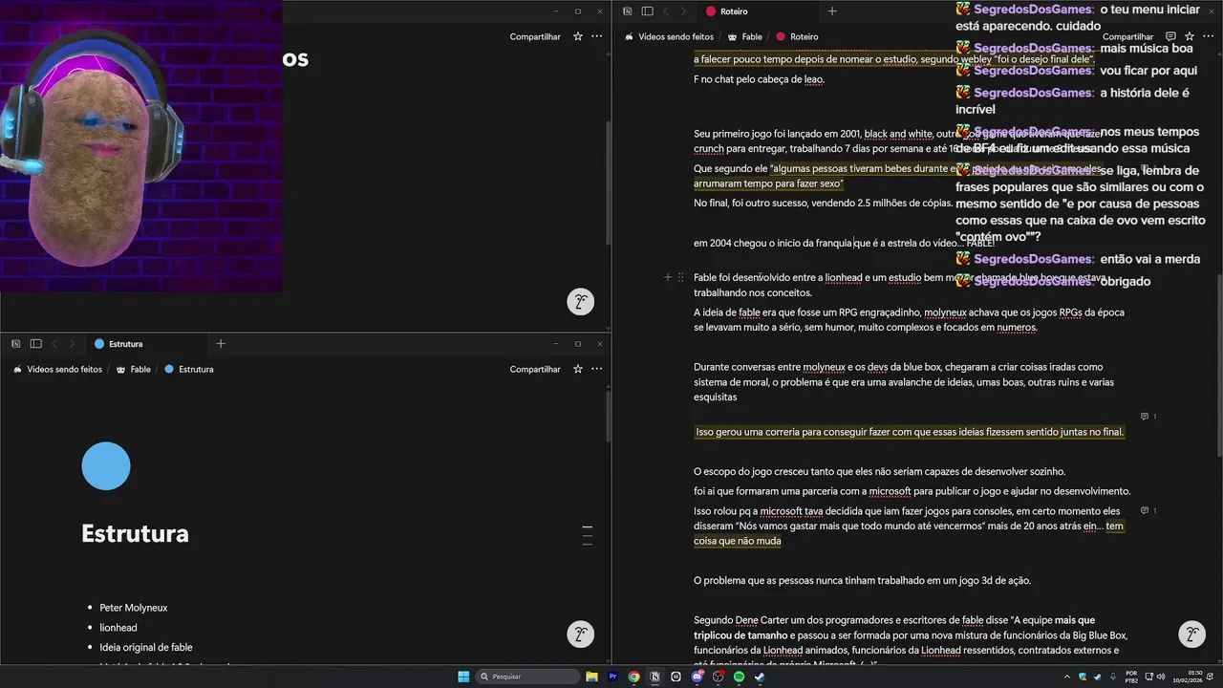This screenshot has width=1223, height=688.
Task: Click the Estrutura window vertical scrollbar
Action: click(608, 416)
